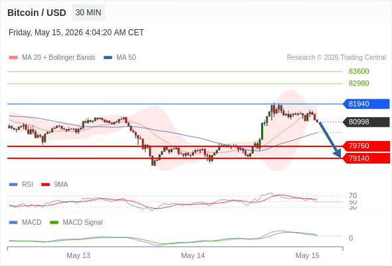Click the May 15 date axis label
This screenshot has width=392, height=266.
(x=307, y=255)
